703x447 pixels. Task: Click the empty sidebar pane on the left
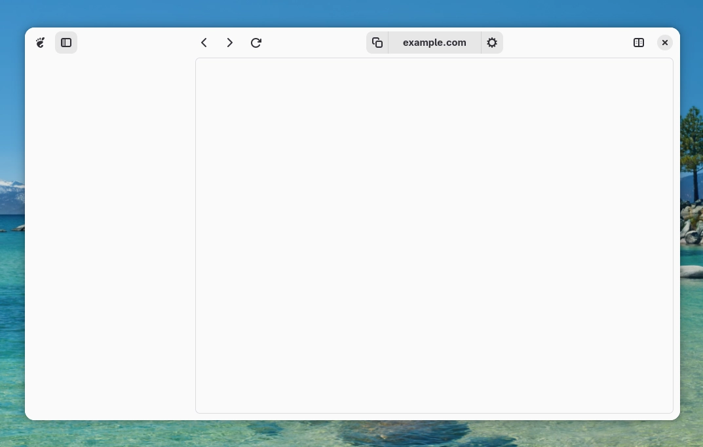coord(110,236)
